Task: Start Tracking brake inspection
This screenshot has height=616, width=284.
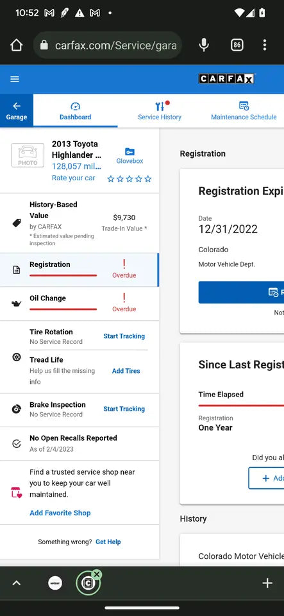Action: pyautogui.click(x=124, y=409)
